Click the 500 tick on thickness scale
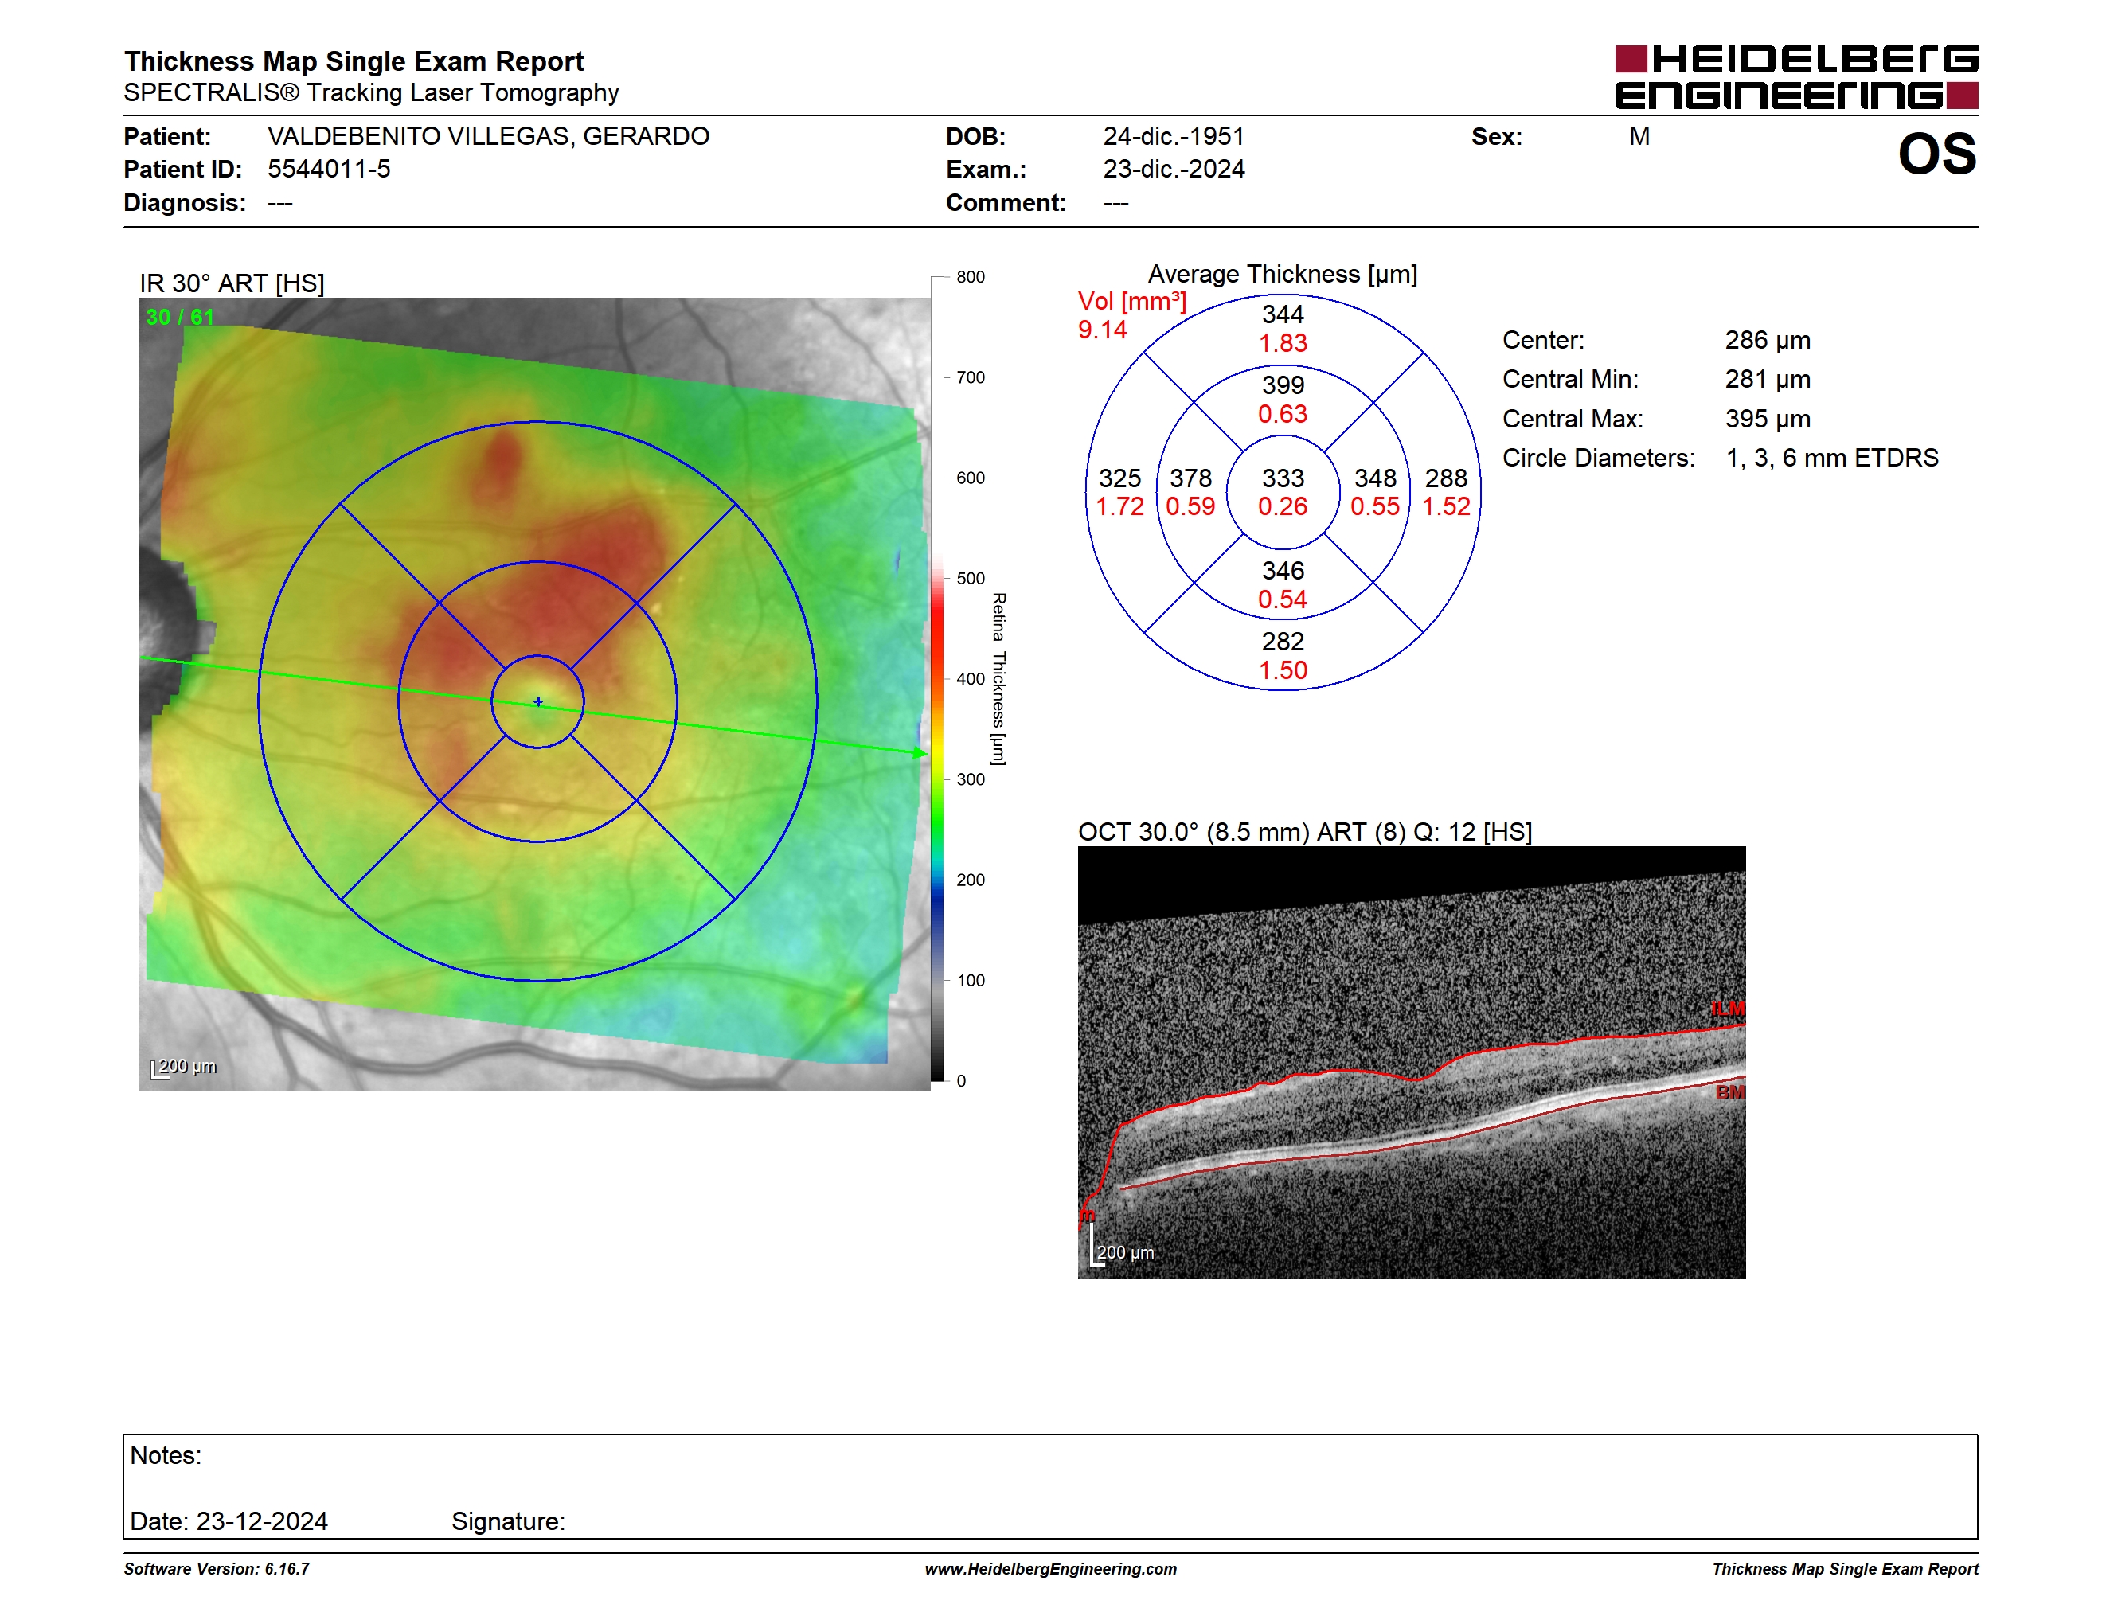Viewport: 2102px width, 1624px height. 970,578
